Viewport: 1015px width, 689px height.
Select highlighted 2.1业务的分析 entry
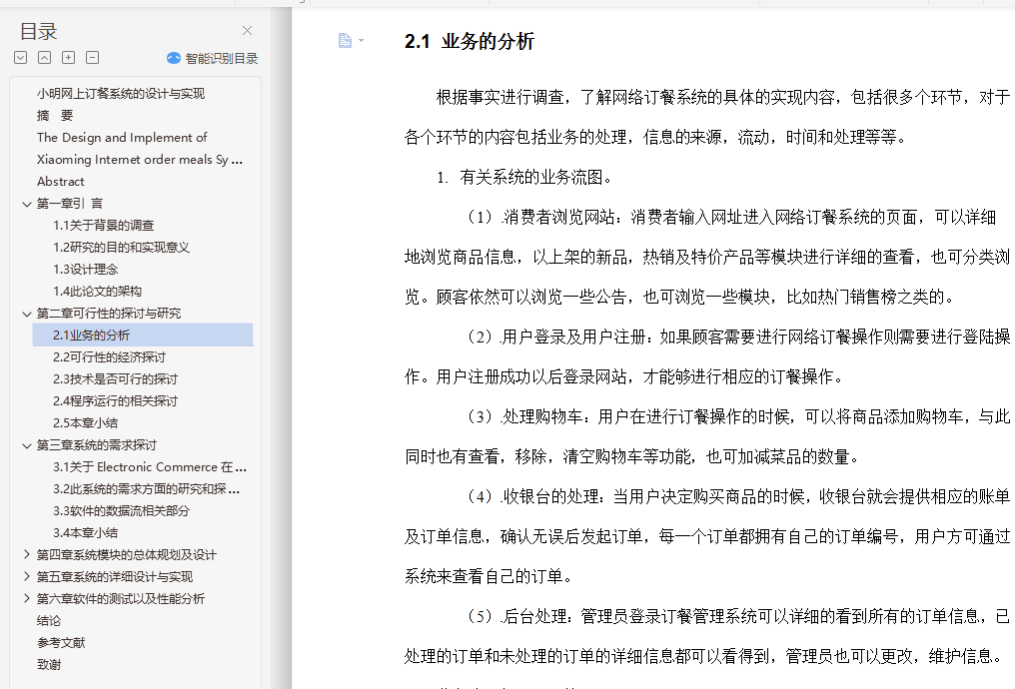click(x=143, y=336)
